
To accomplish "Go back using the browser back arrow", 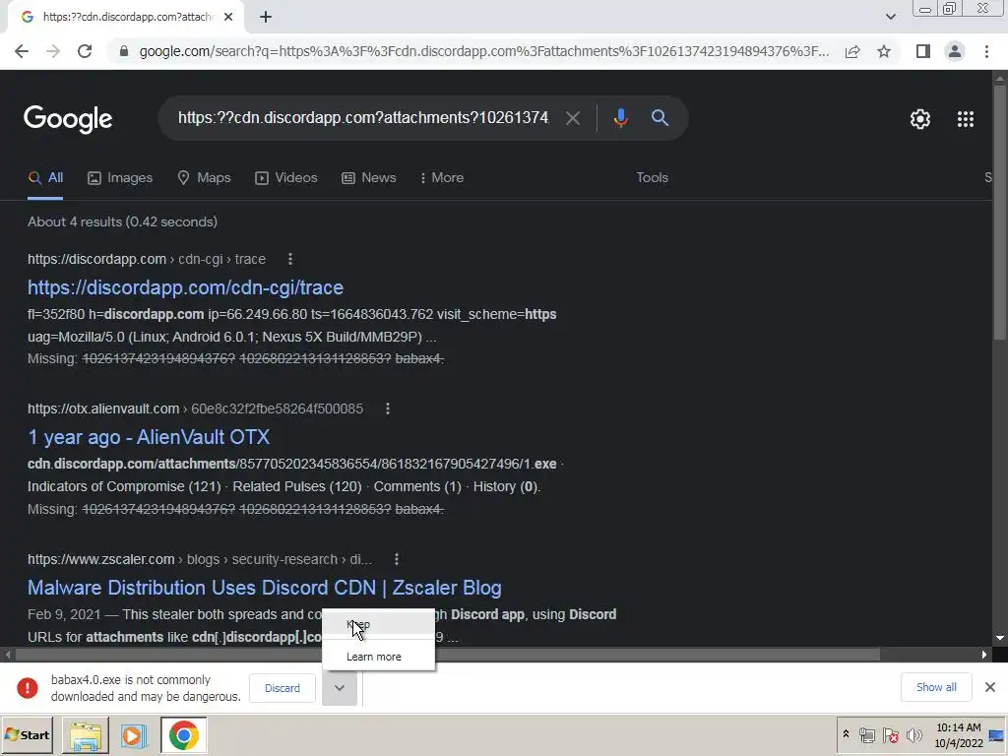I will click(22, 51).
